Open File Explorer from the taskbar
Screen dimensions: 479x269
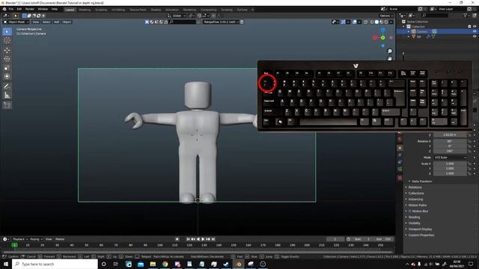pyautogui.click(x=153, y=264)
